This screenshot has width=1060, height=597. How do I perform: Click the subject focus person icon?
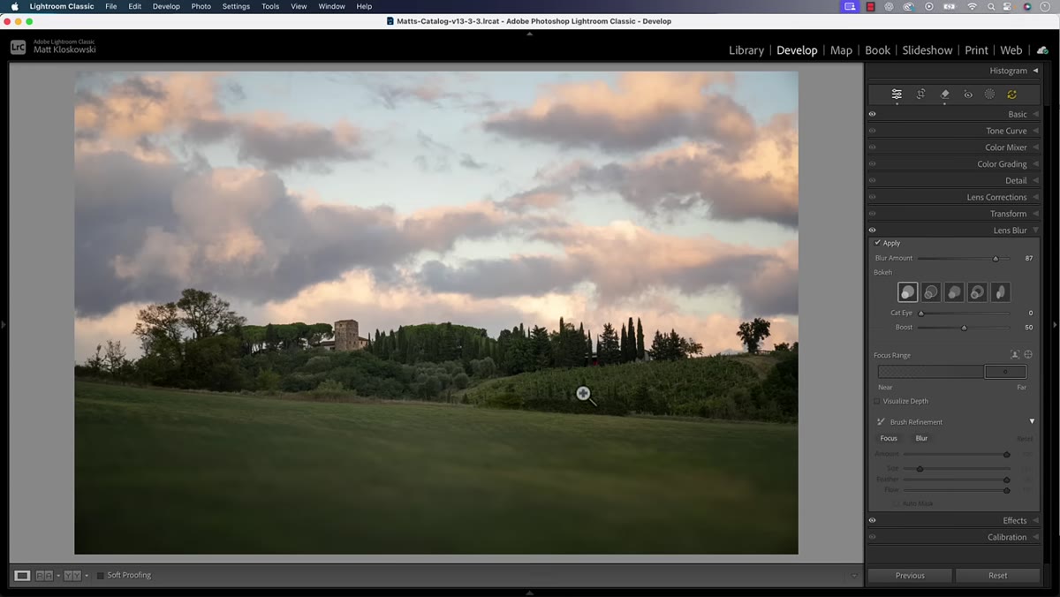(x=1015, y=355)
